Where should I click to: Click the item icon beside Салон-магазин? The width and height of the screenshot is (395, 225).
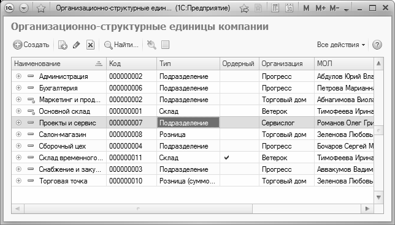click(31, 134)
